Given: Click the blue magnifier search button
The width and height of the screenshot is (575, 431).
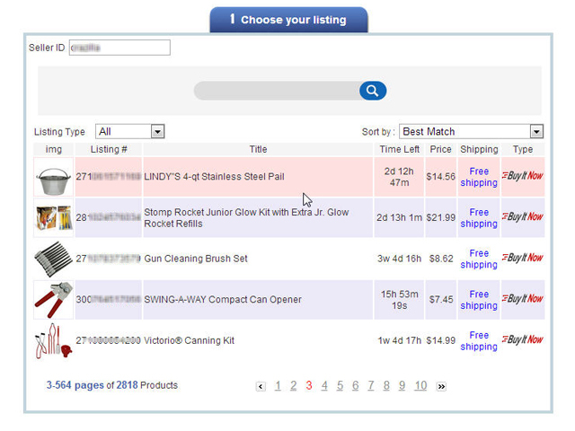Looking at the screenshot, I should [x=373, y=91].
